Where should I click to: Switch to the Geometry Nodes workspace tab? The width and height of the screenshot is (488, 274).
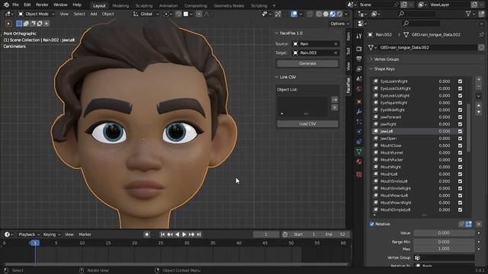click(x=229, y=5)
